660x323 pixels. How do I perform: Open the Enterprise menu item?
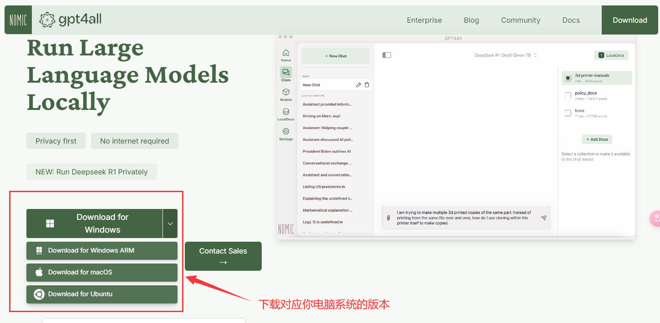[424, 20]
